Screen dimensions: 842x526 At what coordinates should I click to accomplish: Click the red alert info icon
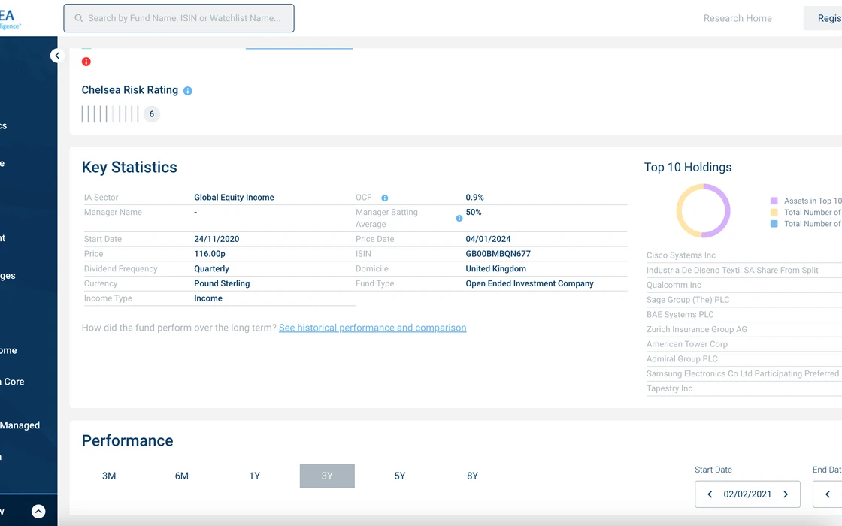click(86, 62)
